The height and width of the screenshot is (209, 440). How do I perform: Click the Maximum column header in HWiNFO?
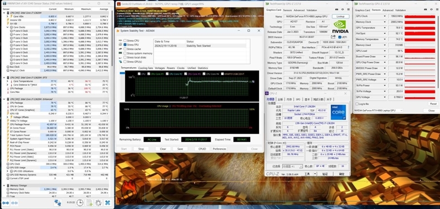click(x=86, y=9)
